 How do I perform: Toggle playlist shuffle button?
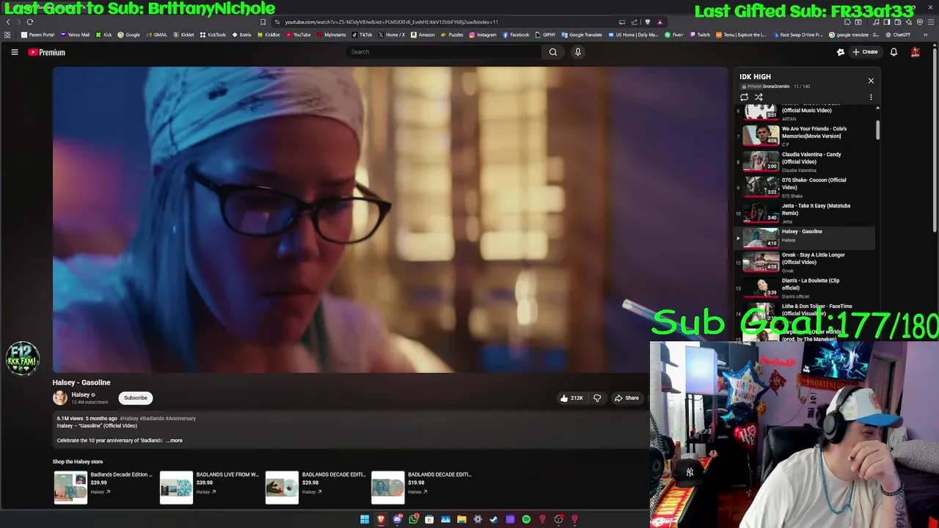[x=759, y=97]
